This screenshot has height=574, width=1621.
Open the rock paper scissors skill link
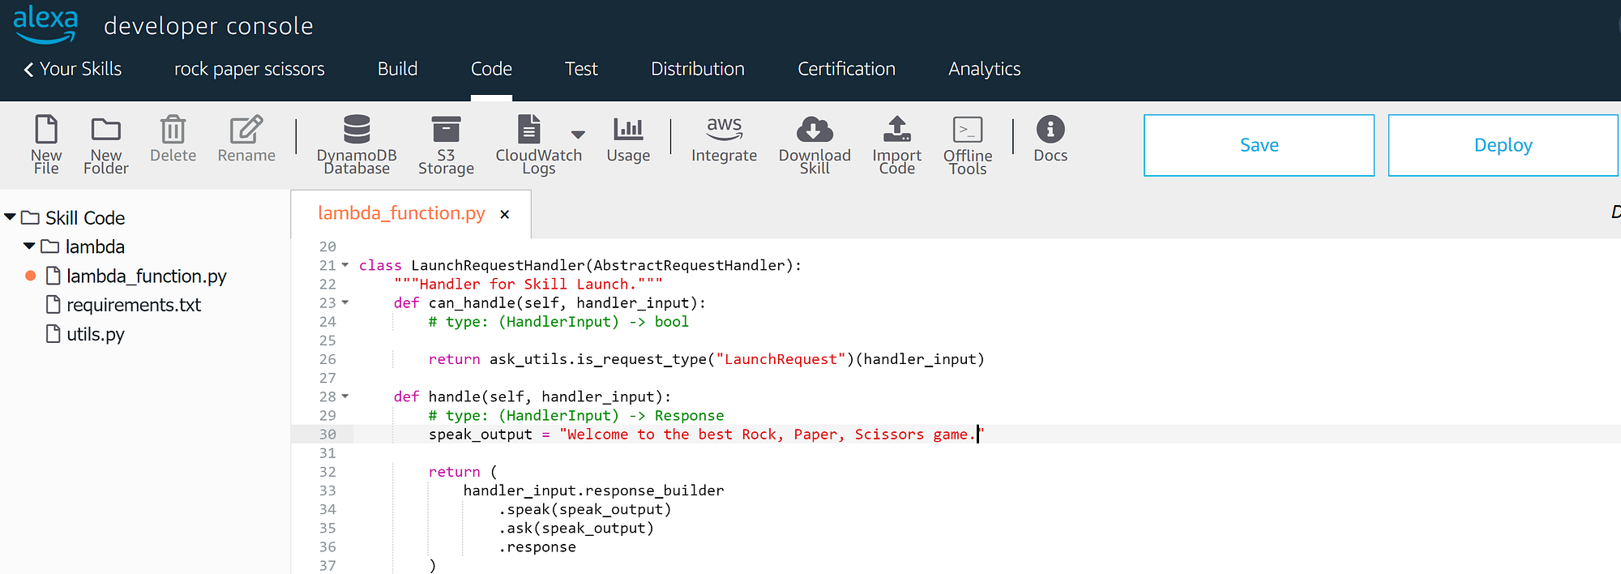coord(250,69)
